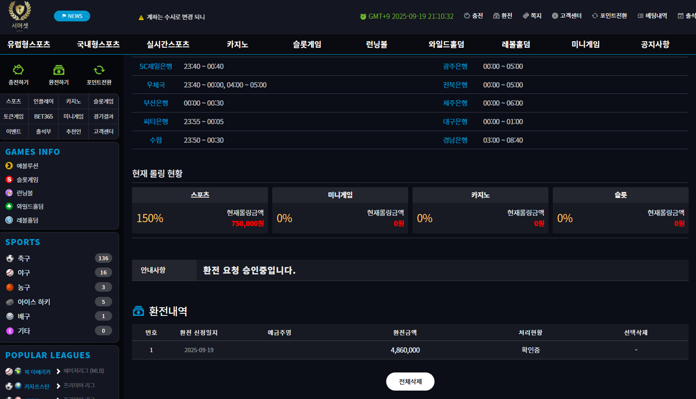Open 베팅내역 from the top bar

pyautogui.click(x=652, y=16)
